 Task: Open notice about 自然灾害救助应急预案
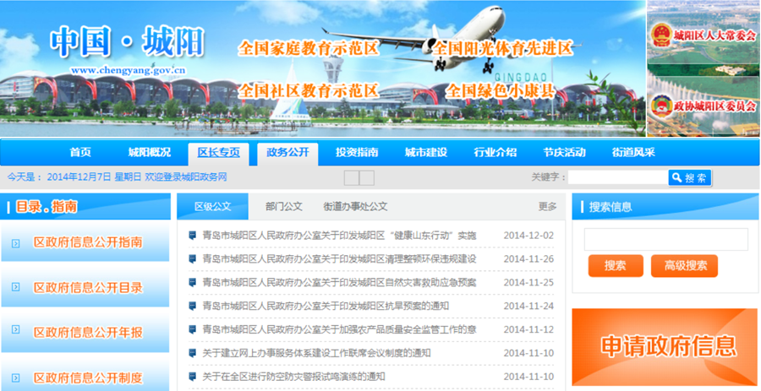(339, 282)
